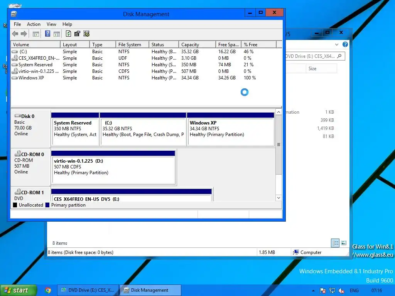Sort by Capacity column header

pyautogui.click(x=197, y=45)
